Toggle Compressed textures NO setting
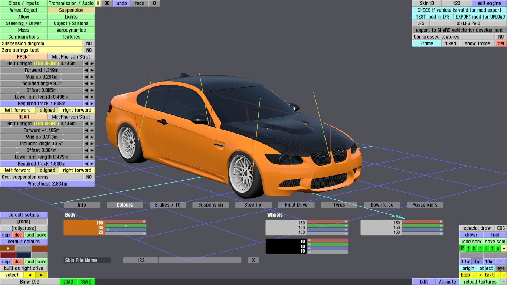 coord(501,37)
